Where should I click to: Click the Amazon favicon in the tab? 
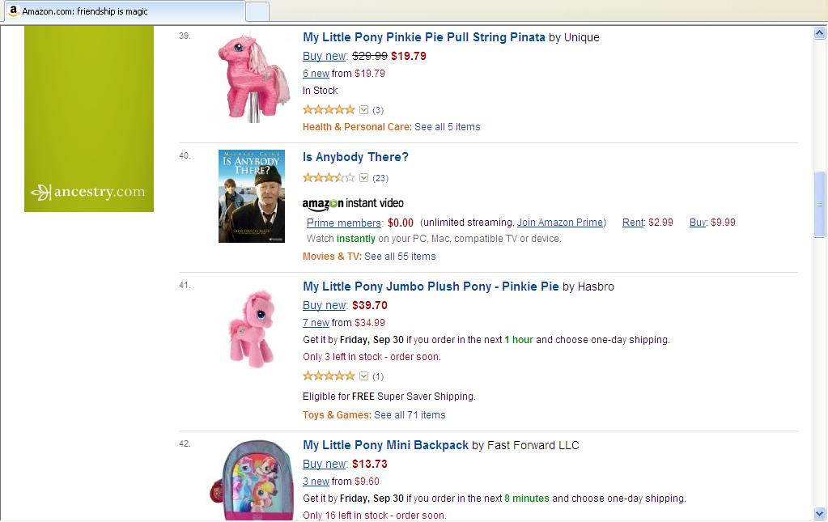tap(13, 11)
